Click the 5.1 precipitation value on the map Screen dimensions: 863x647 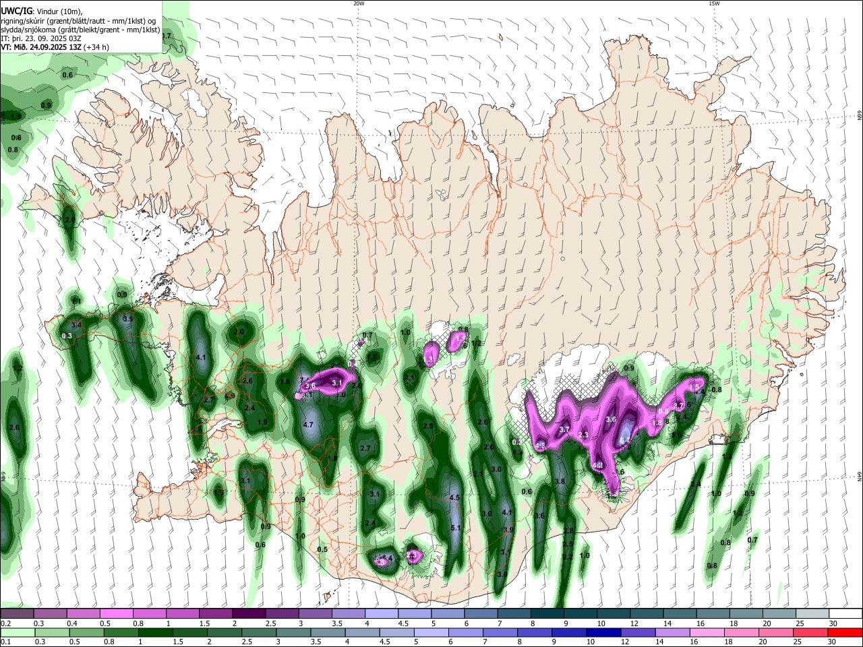click(x=456, y=528)
